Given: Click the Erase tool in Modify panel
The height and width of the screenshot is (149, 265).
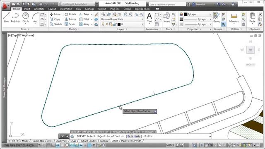Looking at the screenshot, I should (x=96, y=14).
